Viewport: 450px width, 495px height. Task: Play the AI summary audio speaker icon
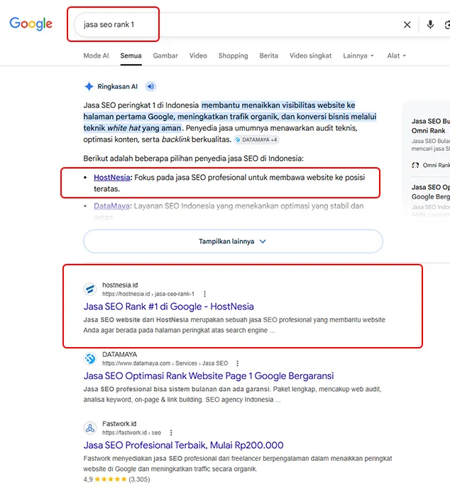pyautogui.click(x=151, y=86)
